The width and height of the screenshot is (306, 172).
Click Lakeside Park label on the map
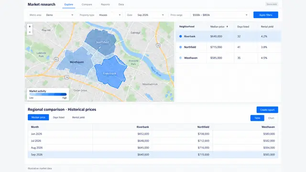tap(41, 54)
